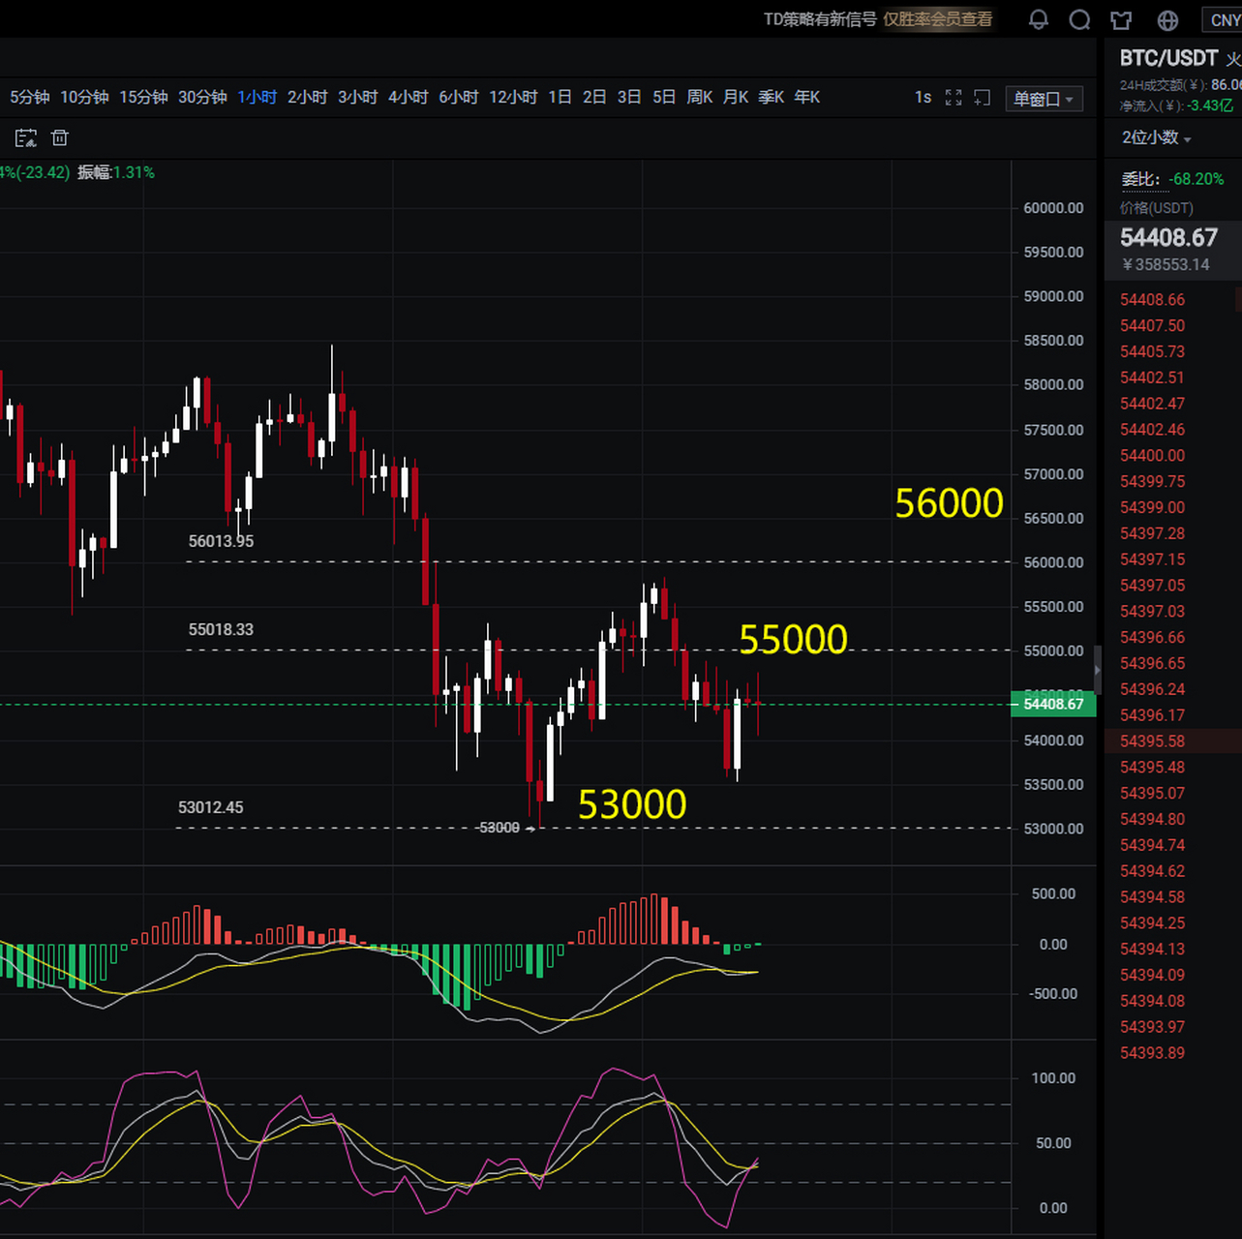
Task: Switch to the 年K timeframe
Action: coord(807,97)
